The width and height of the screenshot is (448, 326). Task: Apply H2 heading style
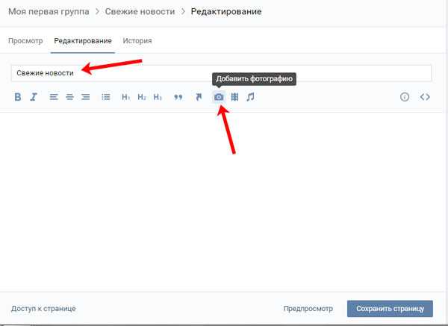click(x=142, y=97)
